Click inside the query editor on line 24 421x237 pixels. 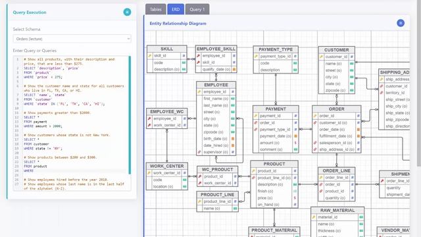coord(75,171)
